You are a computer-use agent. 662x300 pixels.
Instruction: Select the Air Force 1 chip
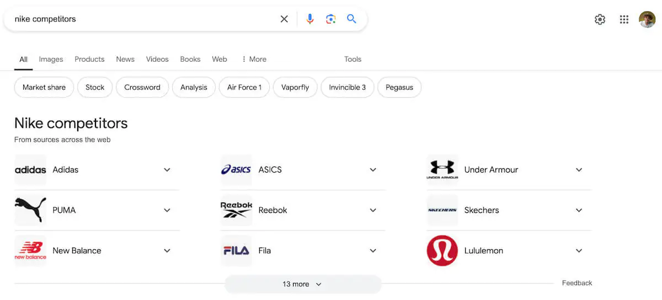[244, 87]
